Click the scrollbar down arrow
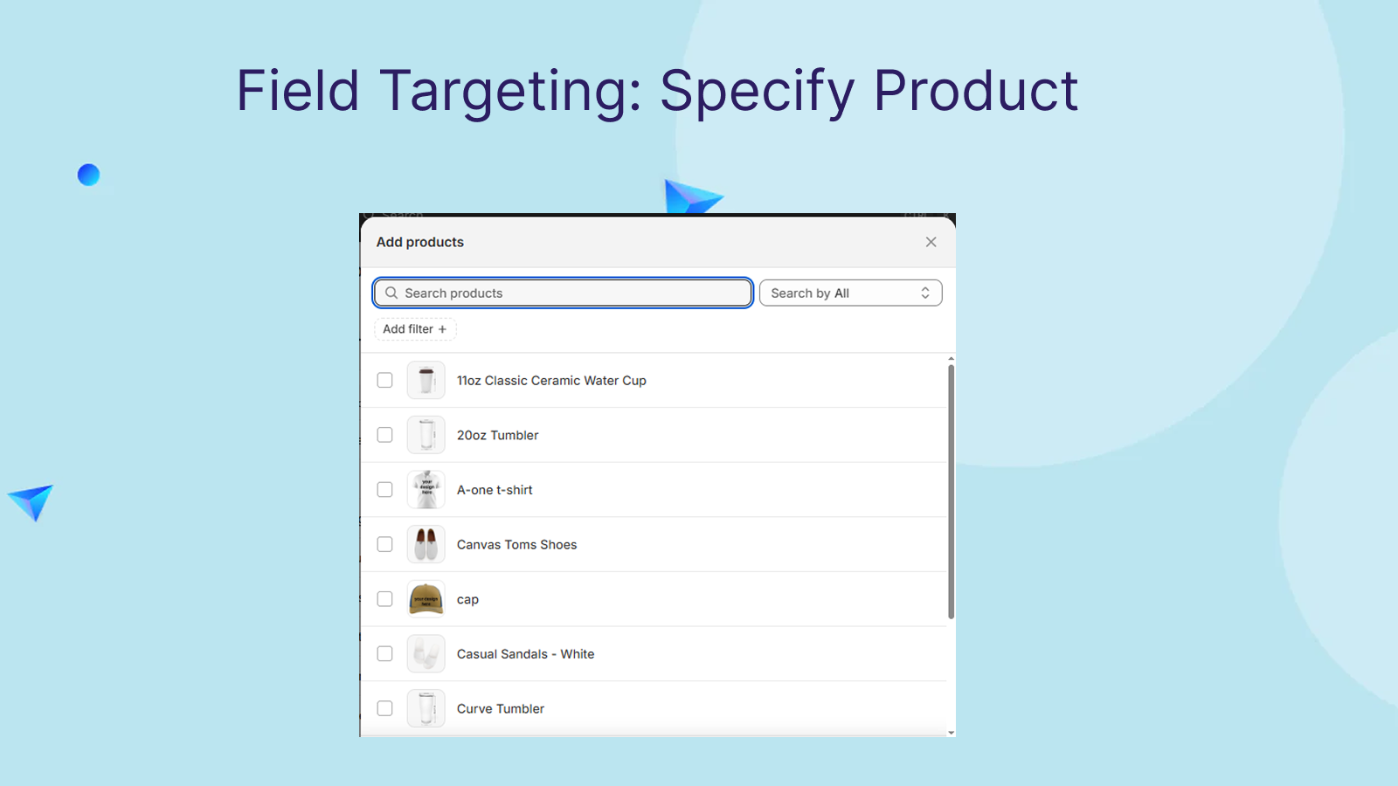 pos(951,733)
